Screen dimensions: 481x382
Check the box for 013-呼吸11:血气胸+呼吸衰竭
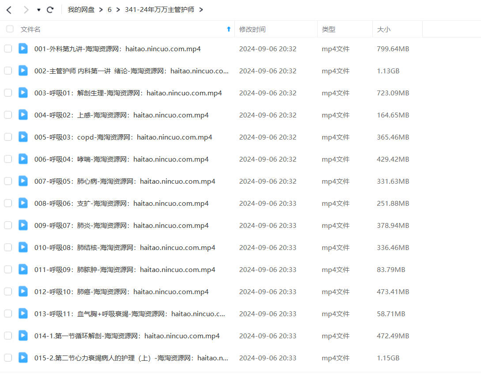pos(8,314)
